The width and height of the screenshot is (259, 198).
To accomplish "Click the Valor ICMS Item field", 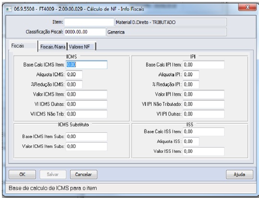I will pyautogui.click(x=86, y=94).
